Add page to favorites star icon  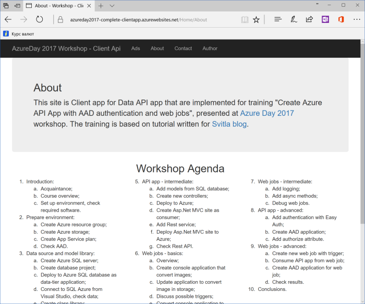pyautogui.click(x=257, y=19)
